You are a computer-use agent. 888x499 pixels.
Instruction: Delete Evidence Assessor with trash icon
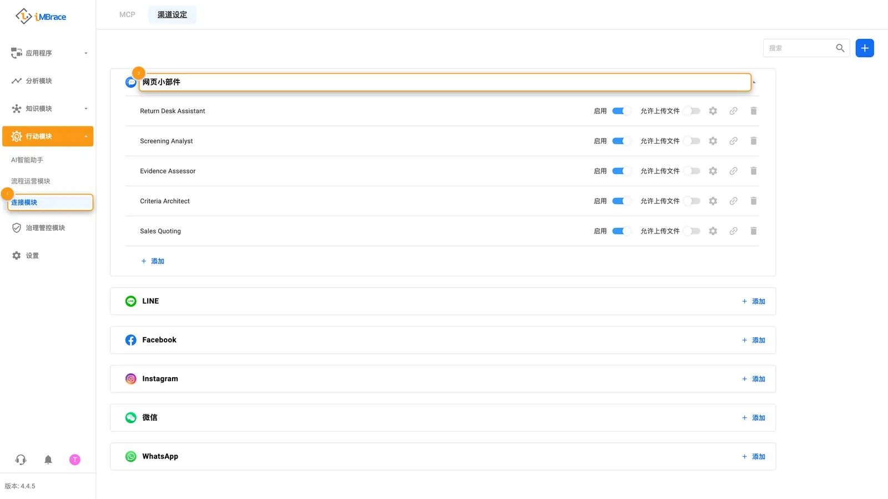coord(753,171)
